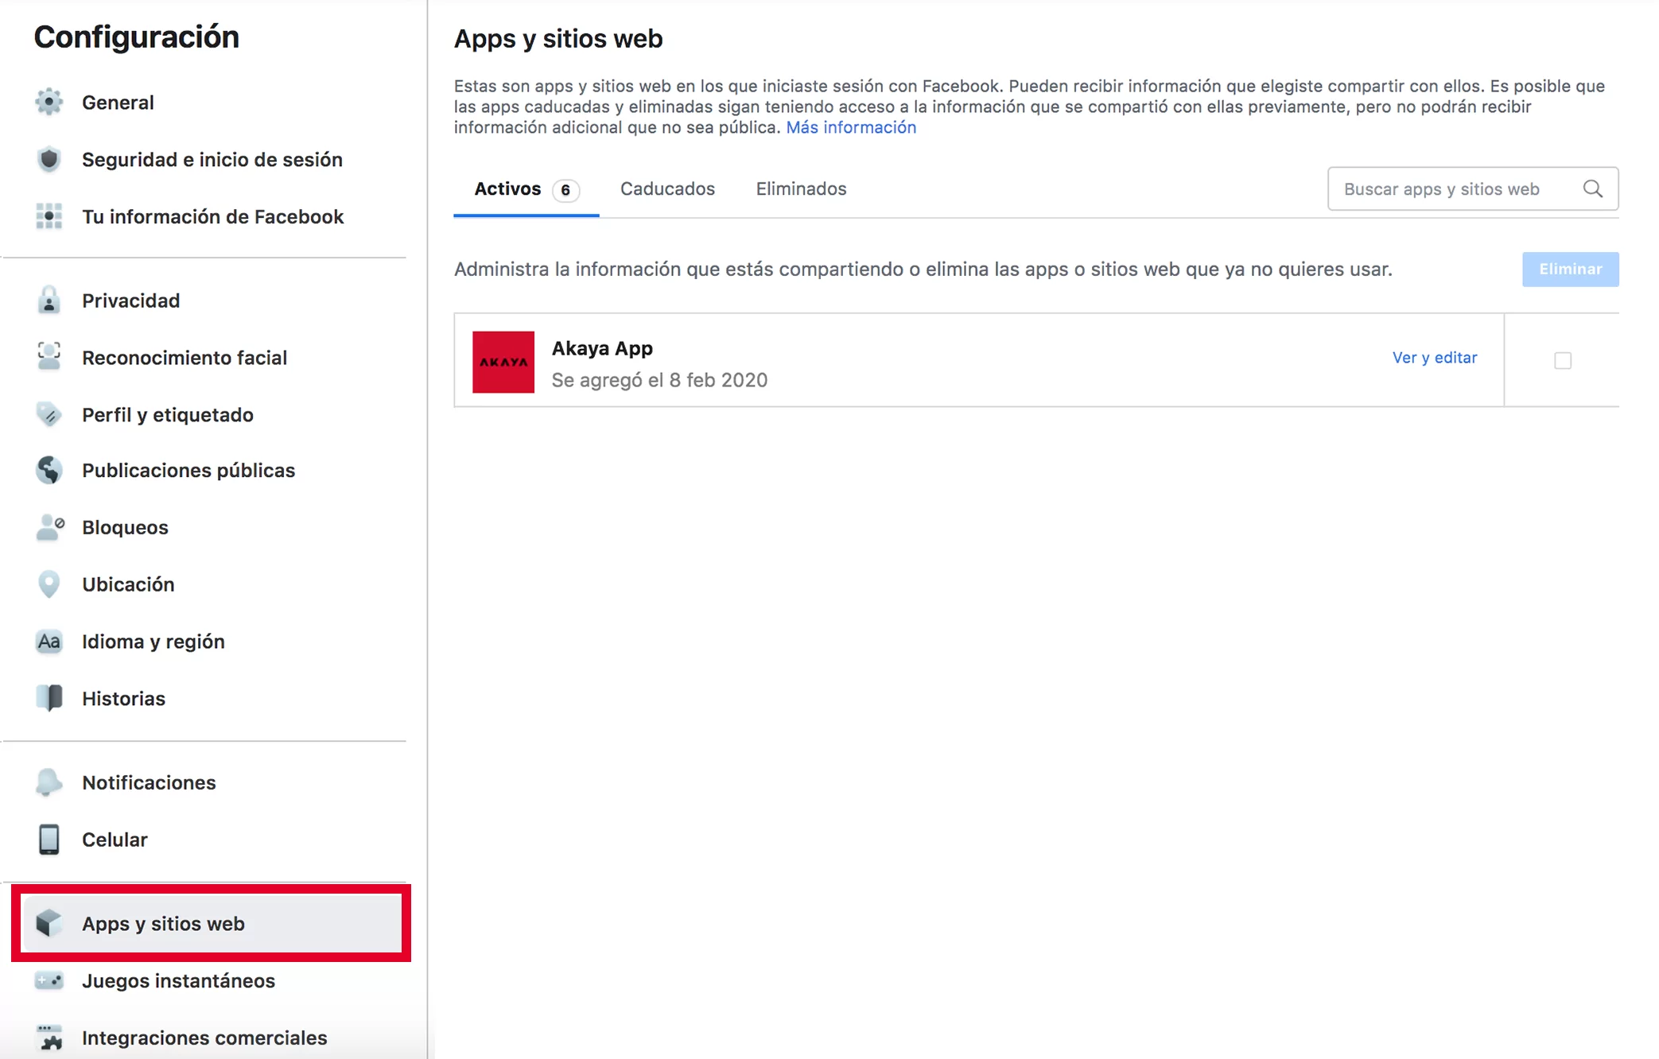
Task: Select Apps y sitios web menu item
Action: pos(212,923)
